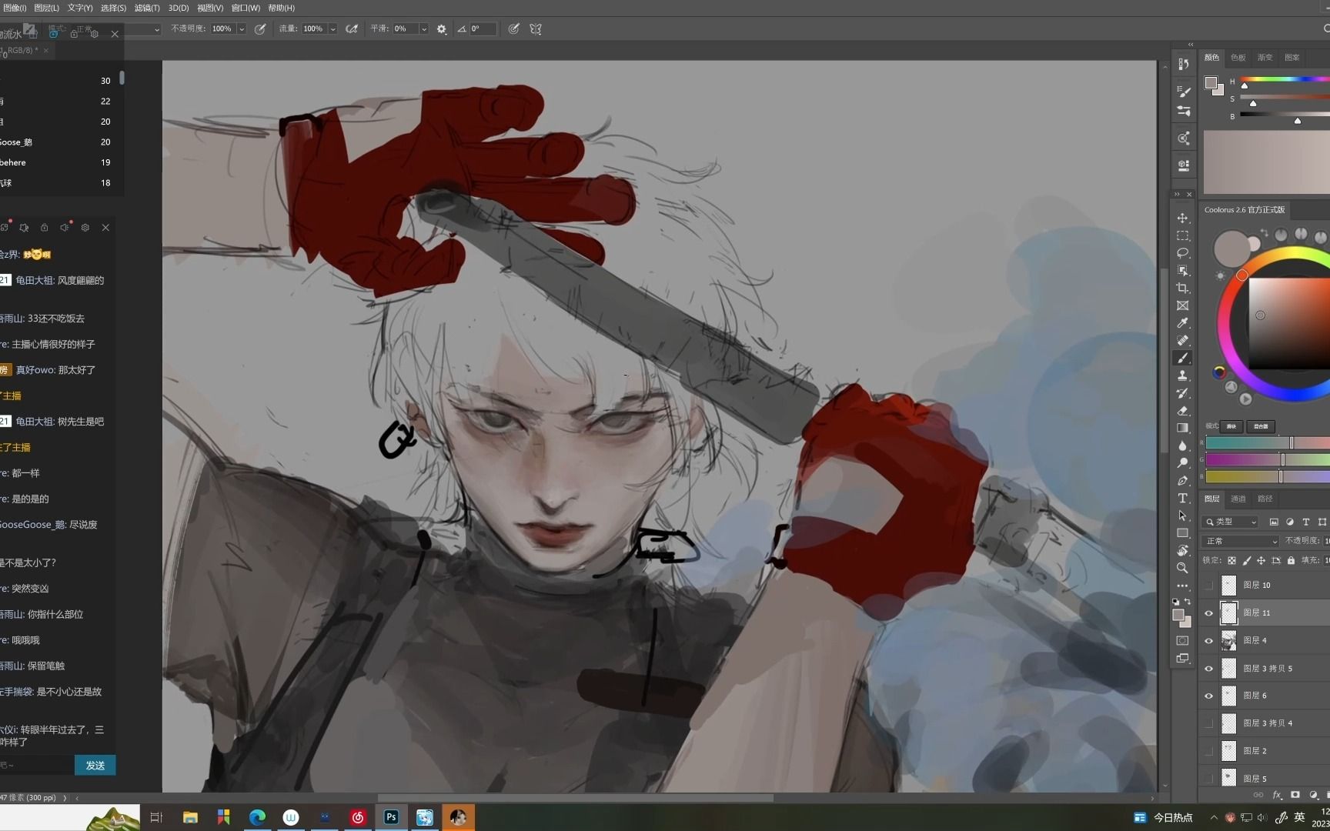Select the Lasso tool

[x=1183, y=253]
